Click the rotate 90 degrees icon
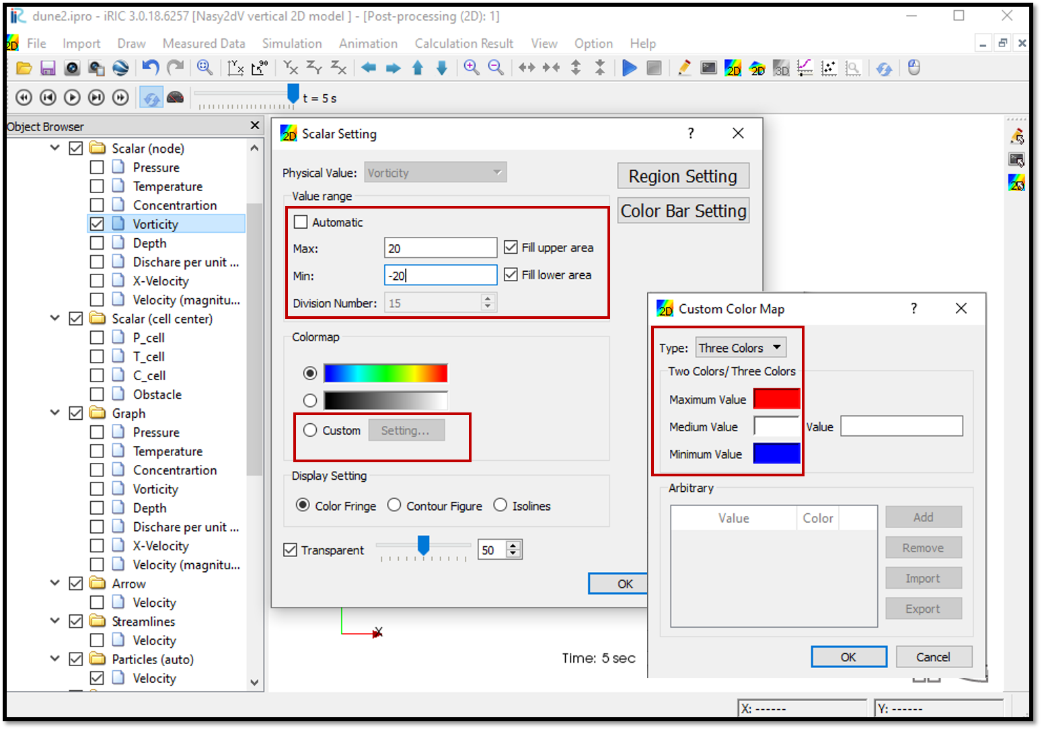This screenshot has width=1042, height=730. pyautogui.click(x=260, y=68)
